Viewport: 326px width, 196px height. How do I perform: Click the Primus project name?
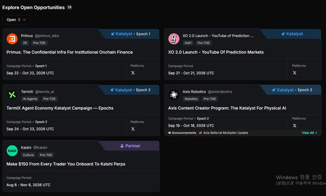click(27, 36)
